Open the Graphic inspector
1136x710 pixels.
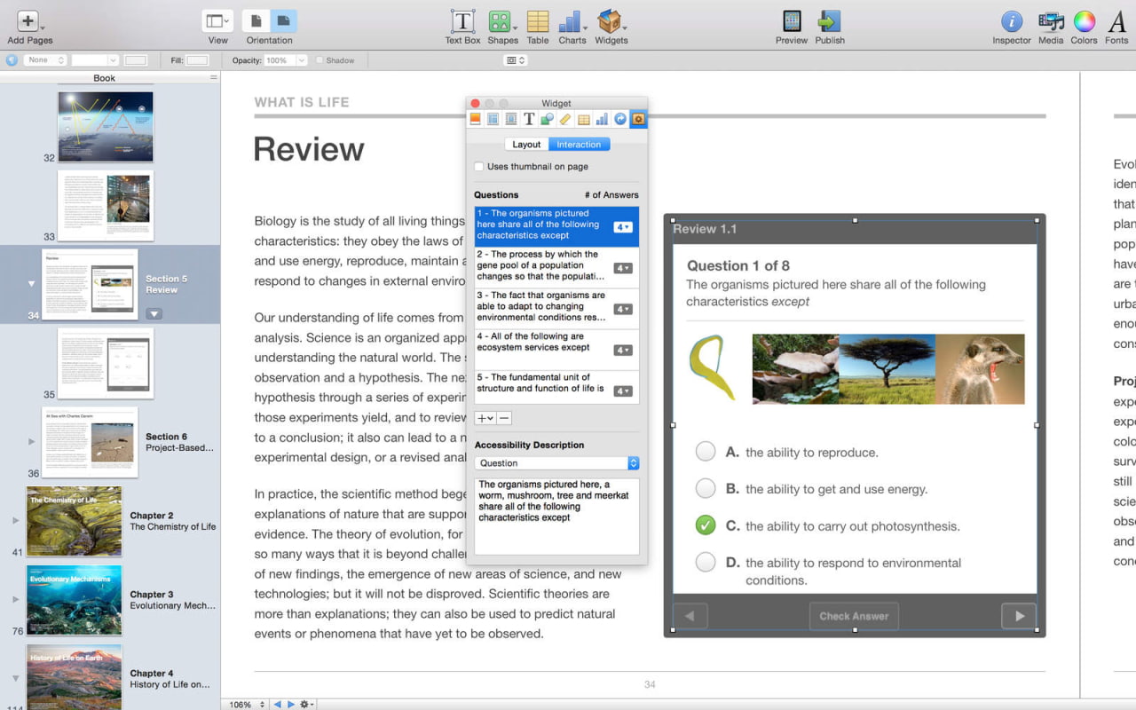click(548, 118)
